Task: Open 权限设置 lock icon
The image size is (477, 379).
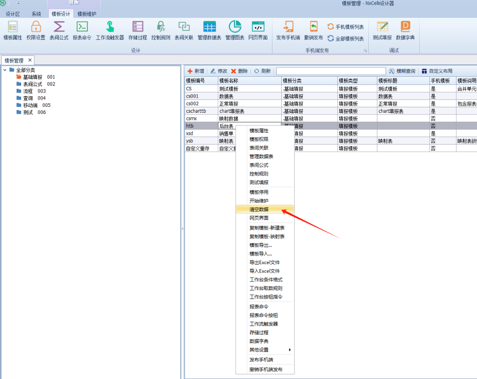Action: 36,27
